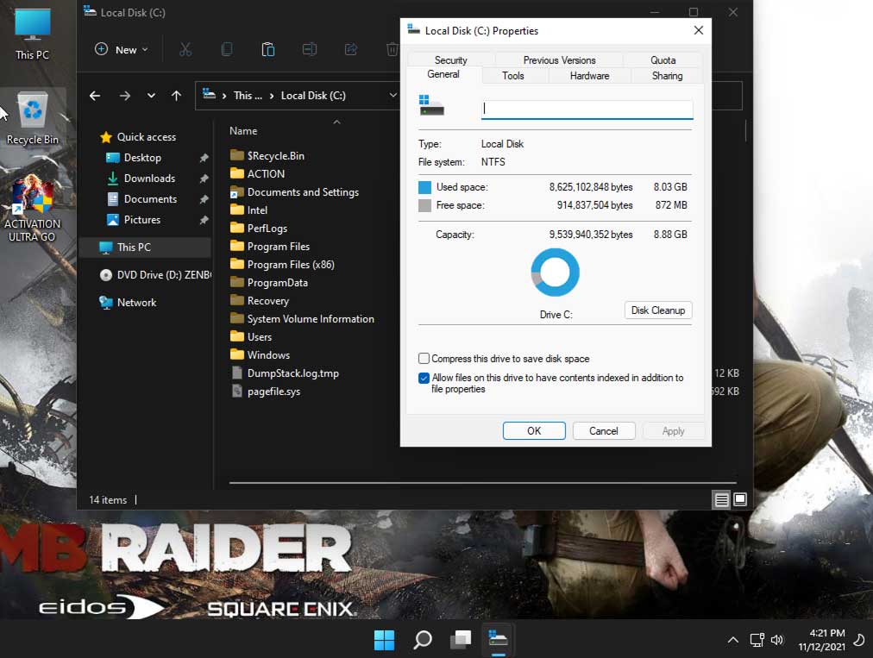The height and width of the screenshot is (658, 873).
Task: Click the Rename icon in Explorer toolbar
Action: click(x=310, y=49)
